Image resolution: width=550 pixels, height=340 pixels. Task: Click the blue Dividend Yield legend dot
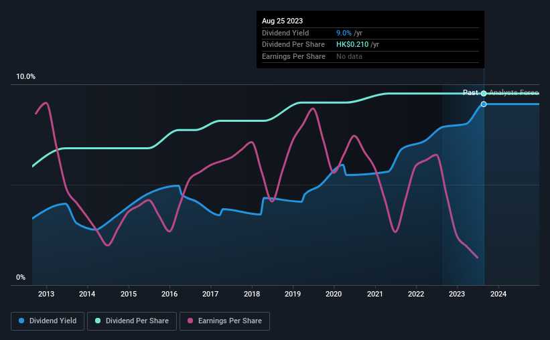point(21,321)
